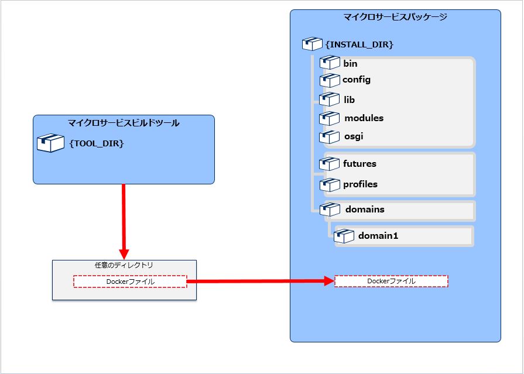The width and height of the screenshot is (524, 374).
Task: Click the Dockerファイル box in マイクロサービスパッケージ
Action: (391, 281)
